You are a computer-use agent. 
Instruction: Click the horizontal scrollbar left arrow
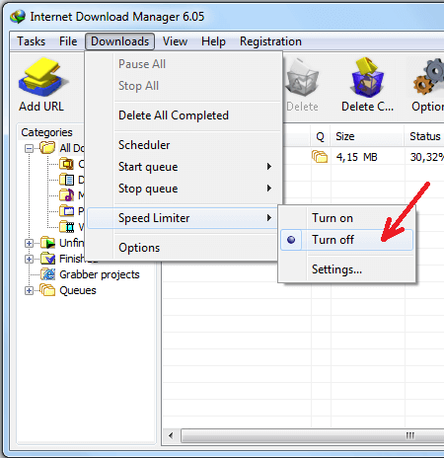(x=171, y=436)
